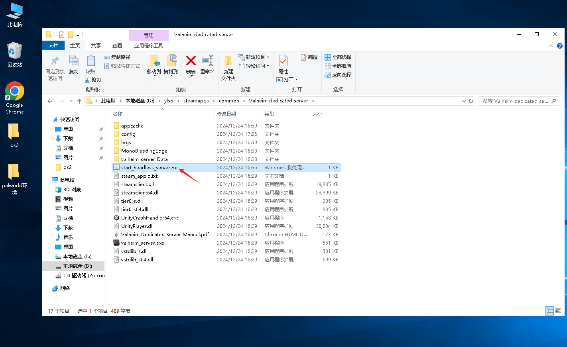Click the red Delete (删除) icon
The height and width of the screenshot is (347, 567).
pyautogui.click(x=191, y=61)
